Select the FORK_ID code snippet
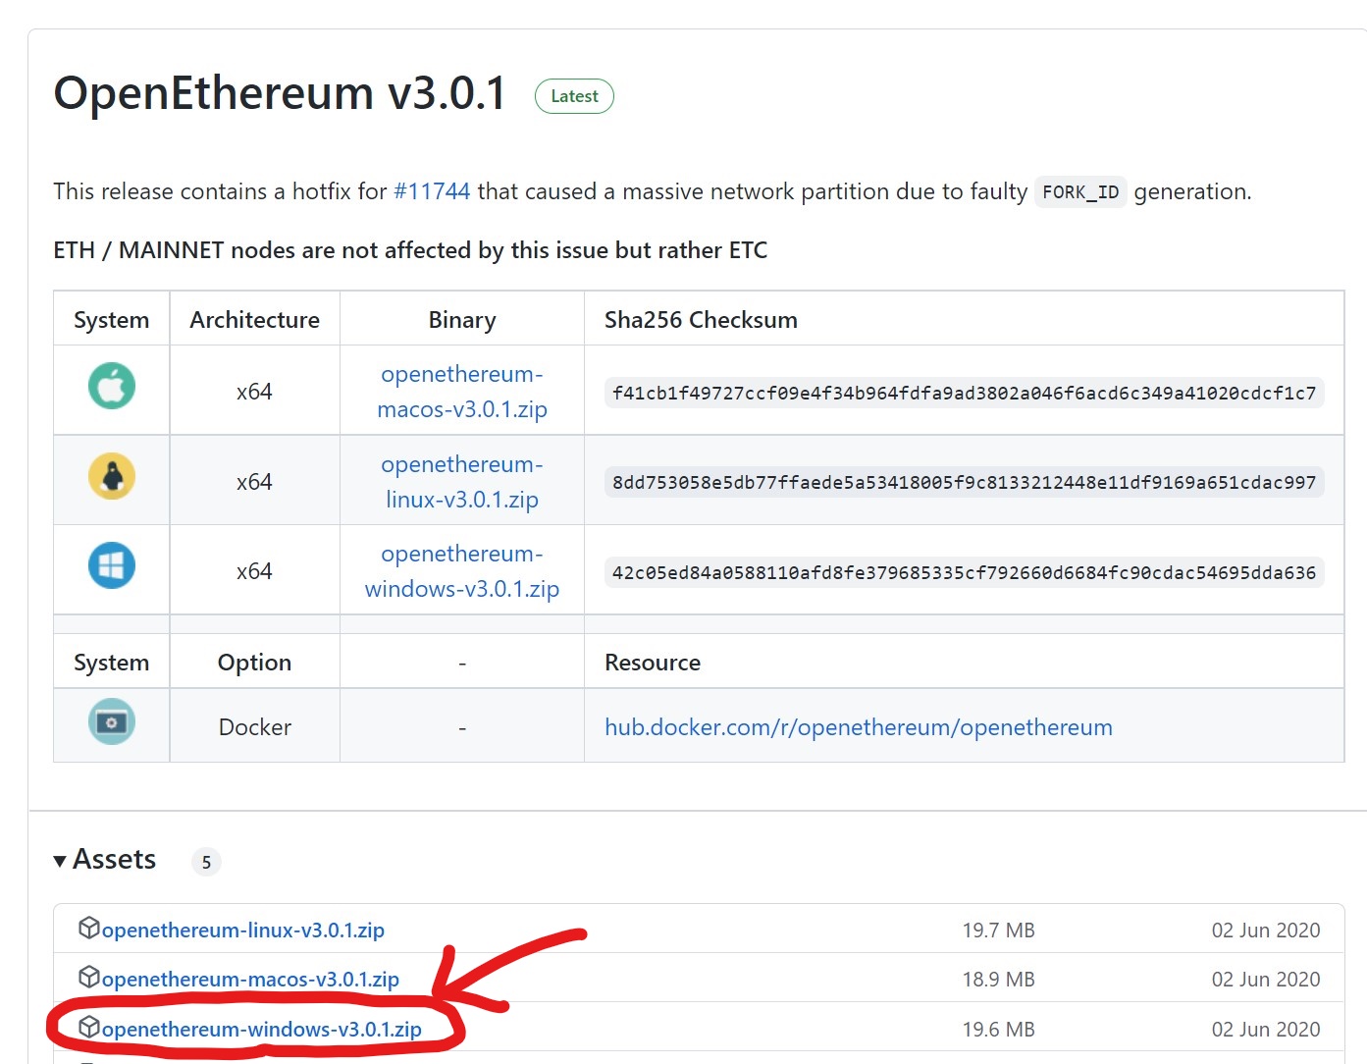Screen dimensions: 1367x1064 click(1079, 191)
